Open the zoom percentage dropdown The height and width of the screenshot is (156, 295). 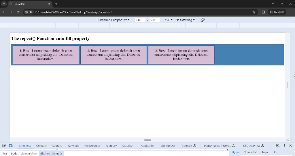[x=168, y=20]
